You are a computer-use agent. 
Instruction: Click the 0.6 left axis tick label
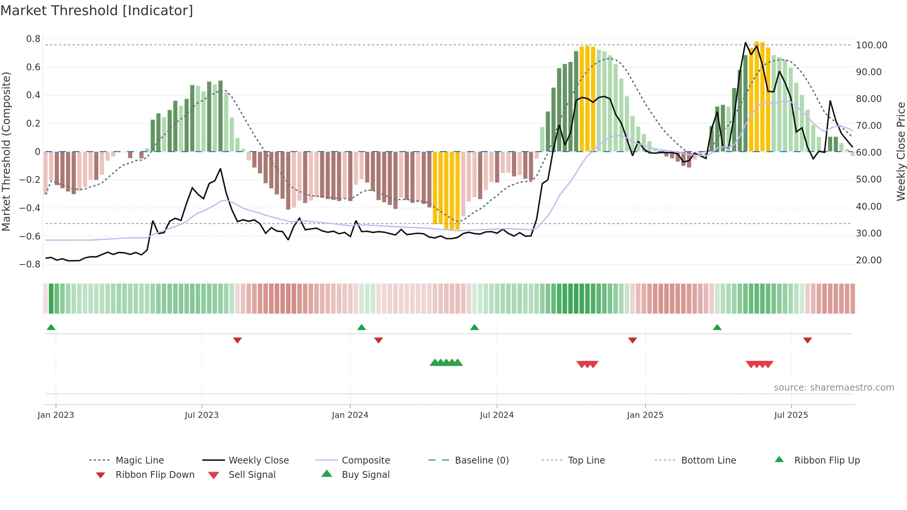coord(33,67)
